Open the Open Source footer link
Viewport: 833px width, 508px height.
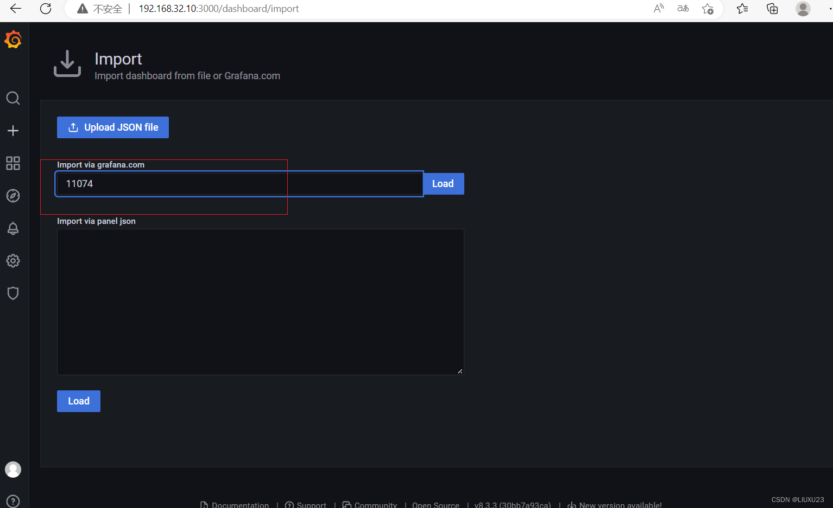pos(436,504)
